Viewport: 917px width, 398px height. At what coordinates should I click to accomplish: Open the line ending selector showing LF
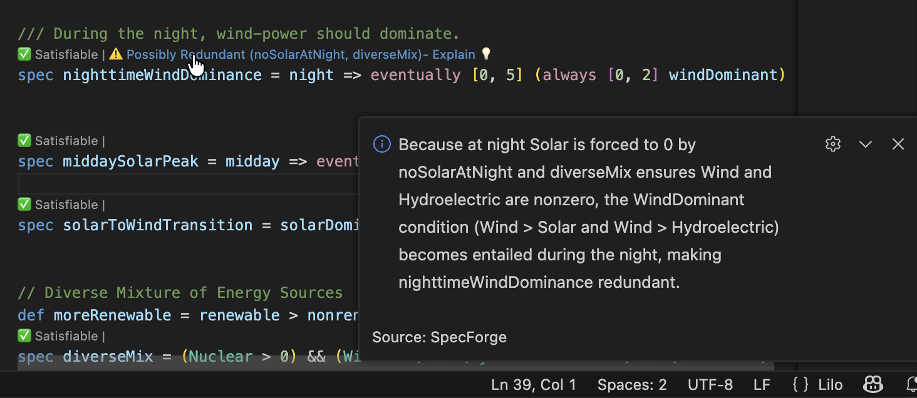pyautogui.click(x=762, y=384)
